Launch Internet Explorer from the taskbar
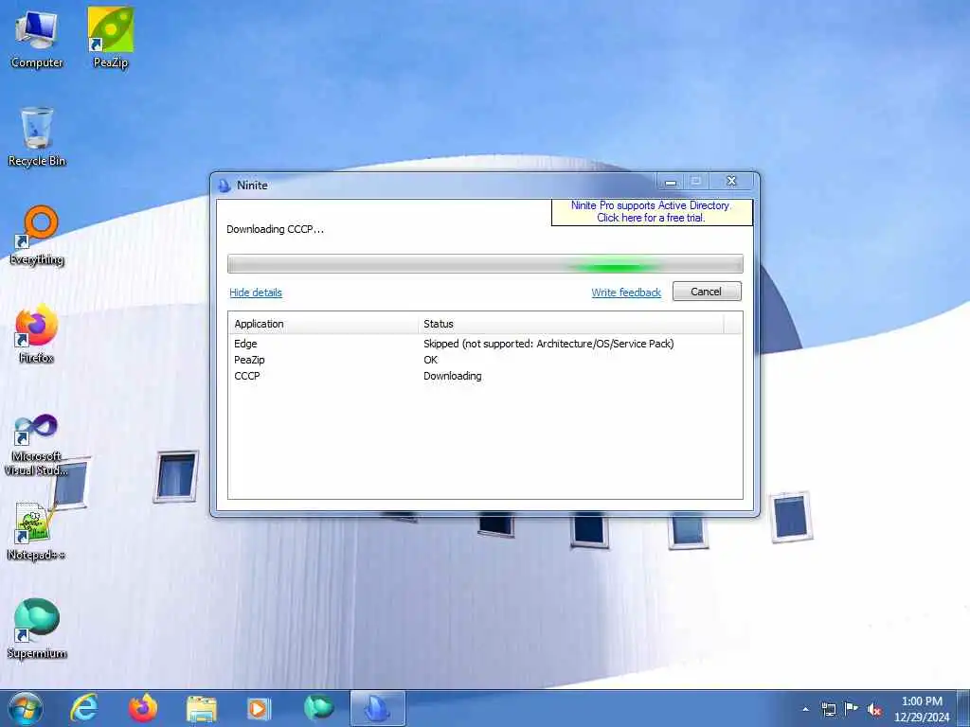The width and height of the screenshot is (970, 727). click(84, 708)
